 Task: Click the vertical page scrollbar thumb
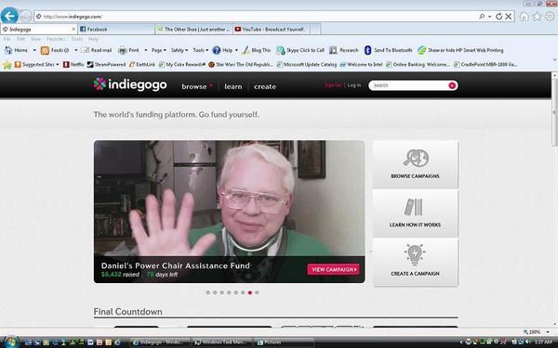[x=554, y=112]
